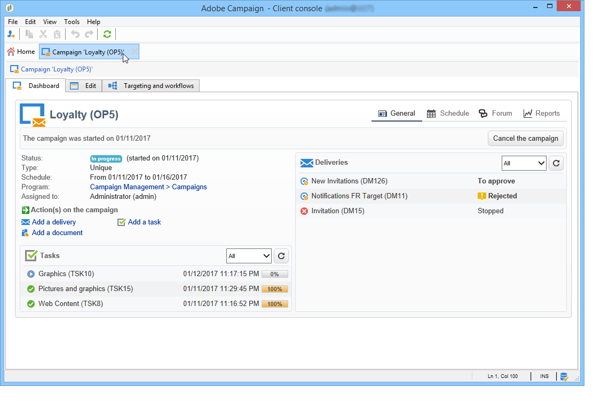Image resolution: width=601 pixels, height=402 pixels.
Task: Click the Notifications FR Target status icon
Action: pos(304,196)
